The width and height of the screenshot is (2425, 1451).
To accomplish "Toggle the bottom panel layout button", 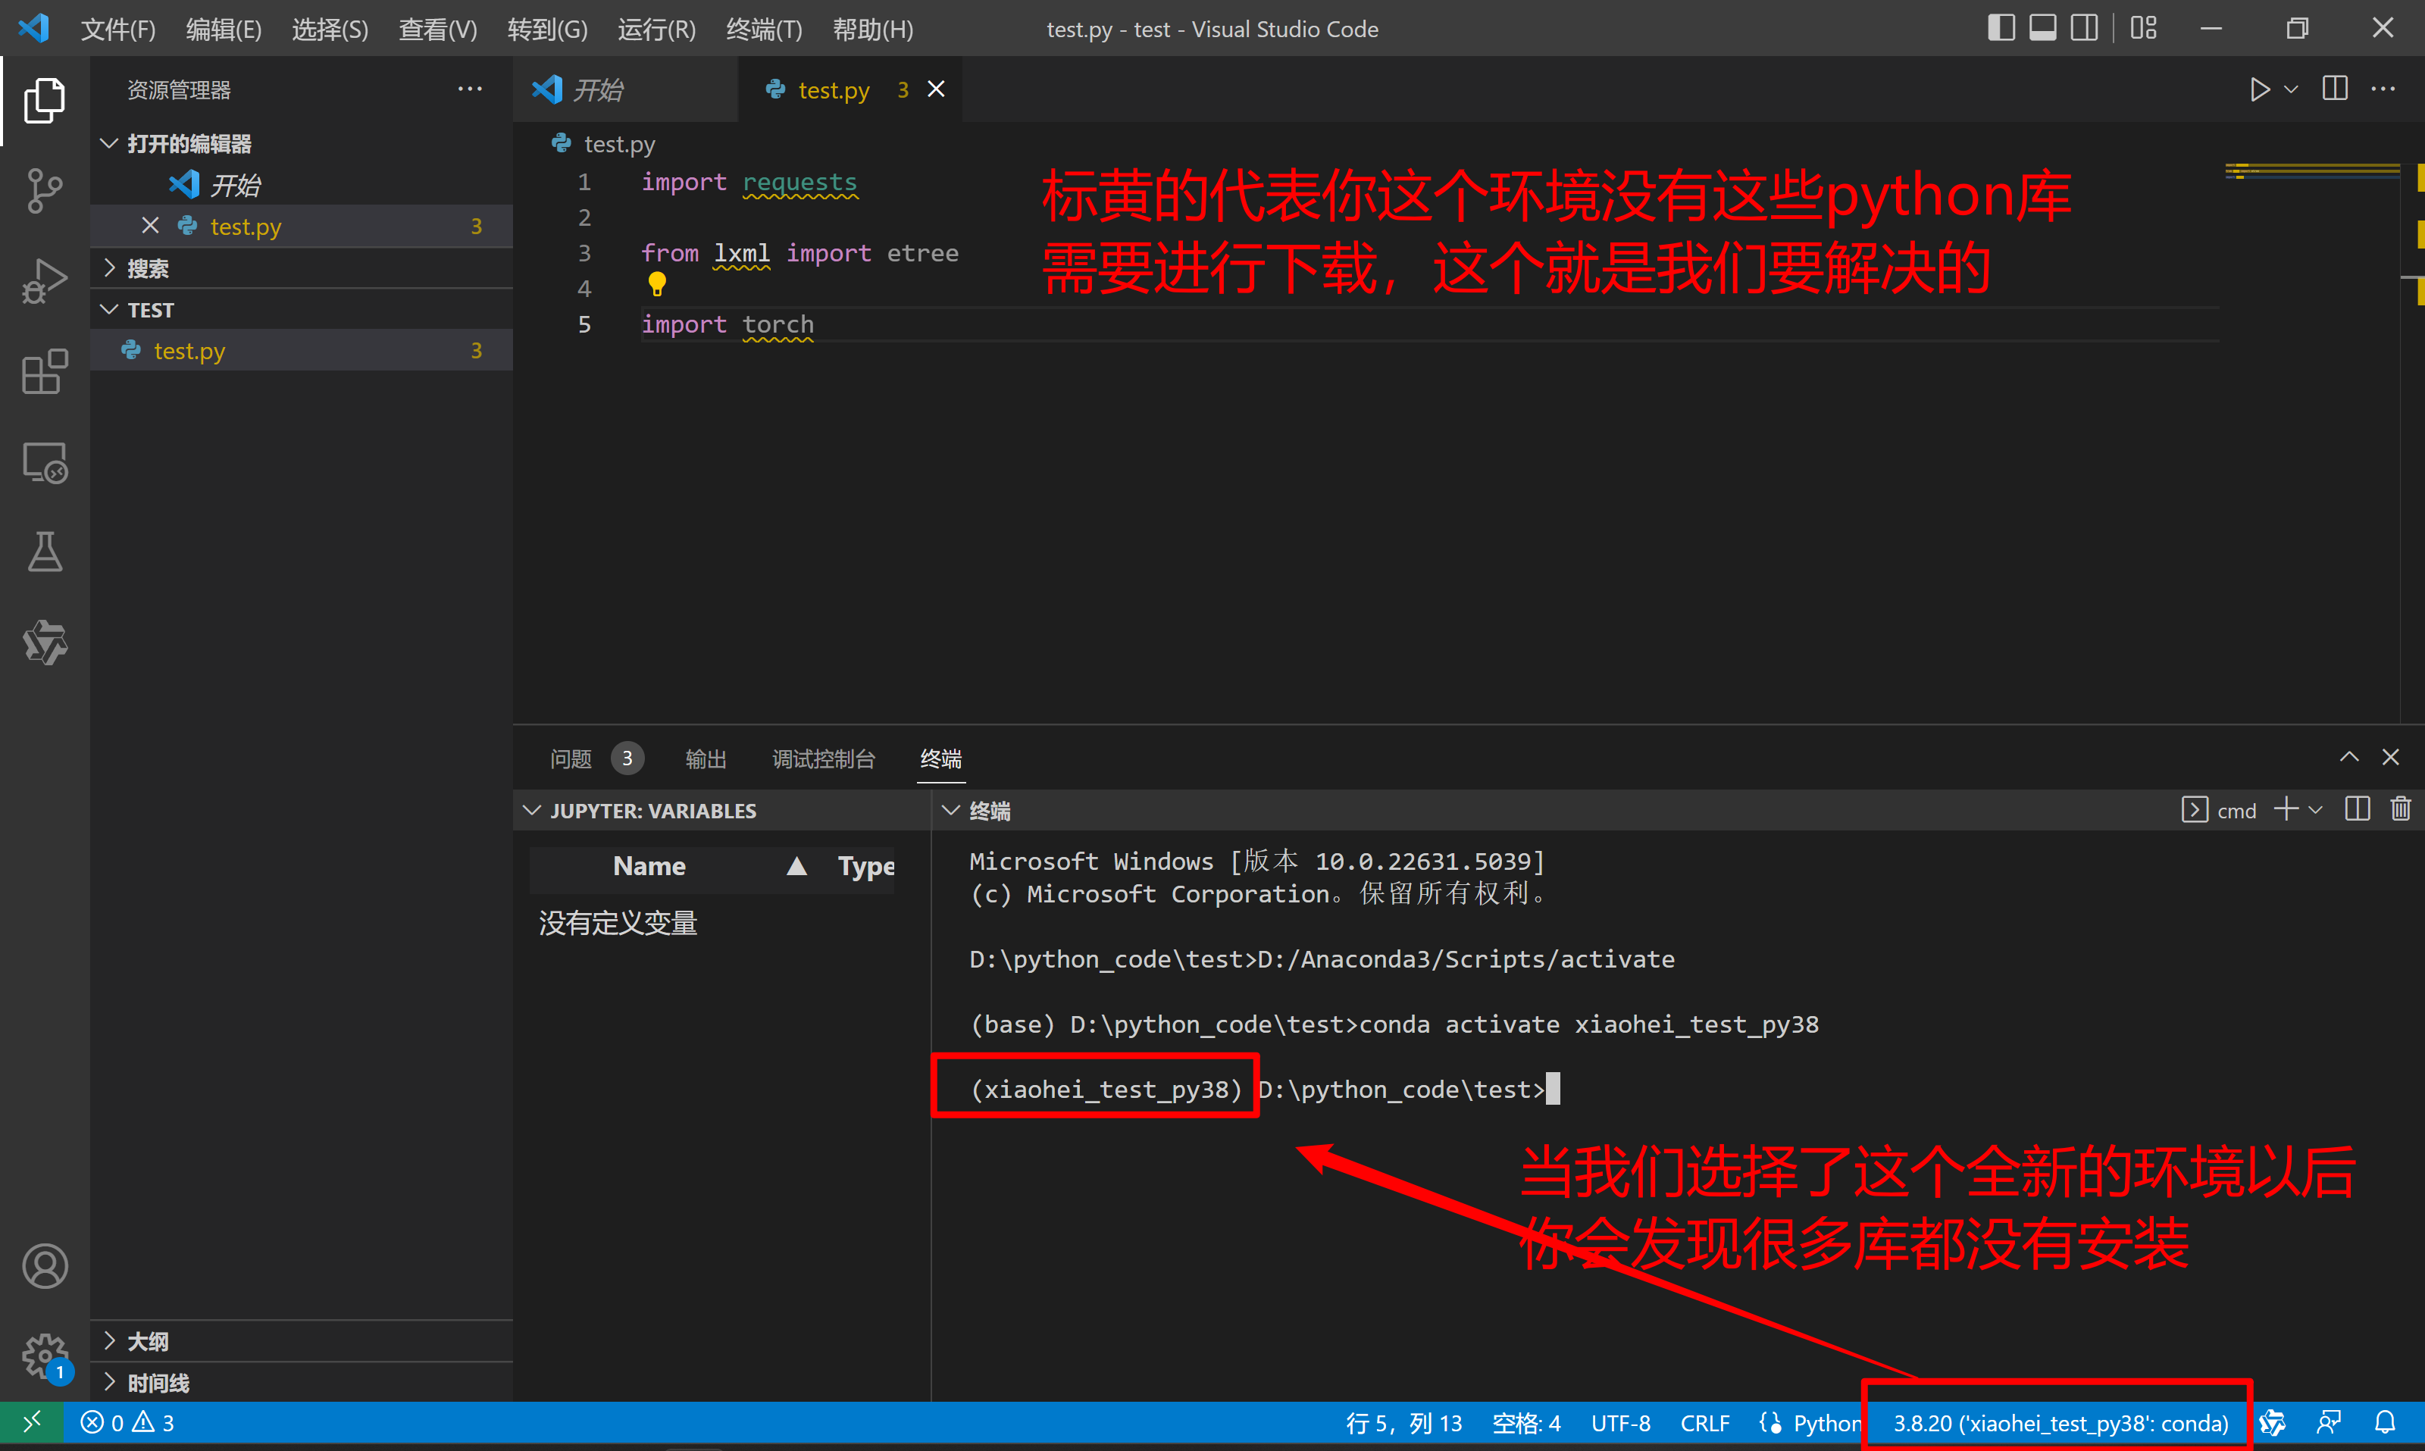I will pos(2042,28).
